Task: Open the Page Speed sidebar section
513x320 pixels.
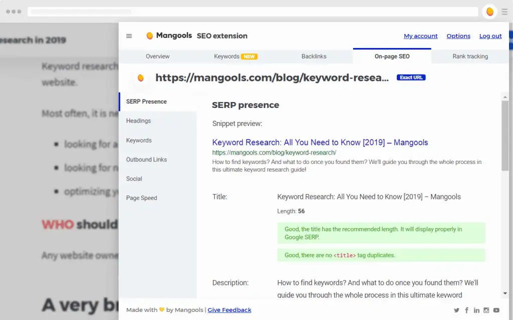Action: [x=141, y=197]
